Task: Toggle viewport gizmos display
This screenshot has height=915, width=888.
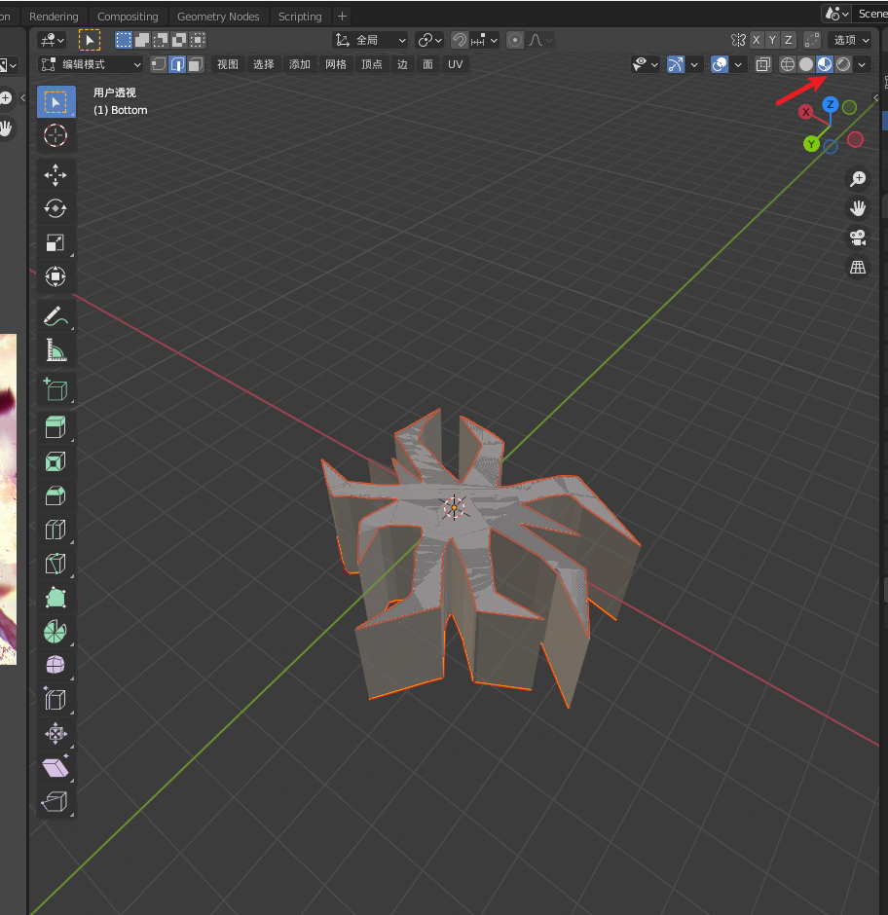Action: pos(676,64)
